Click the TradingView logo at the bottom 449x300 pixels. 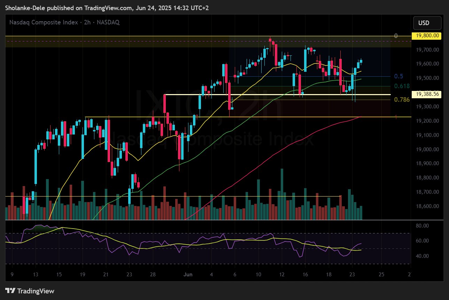(30, 291)
